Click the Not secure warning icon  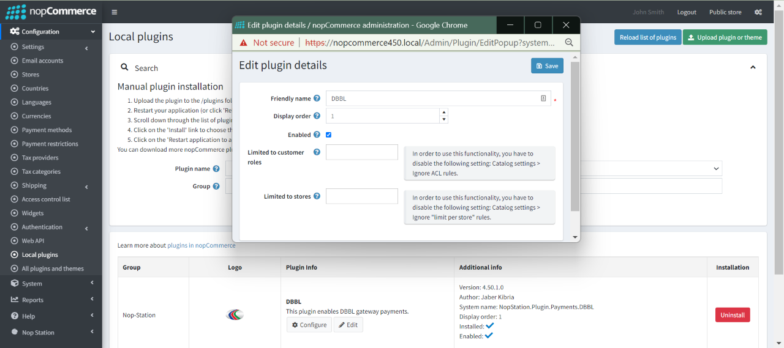(244, 43)
